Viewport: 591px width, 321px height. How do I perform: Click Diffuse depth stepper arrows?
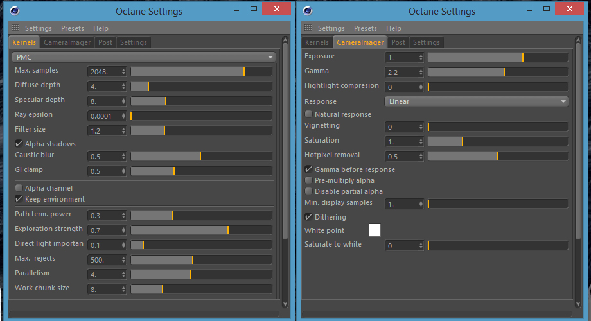tap(123, 86)
